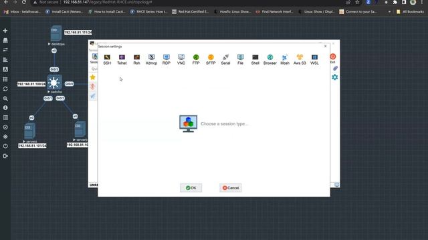
Task: Click the close lab power sidebar icon
Action: pyautogui.click(x=5, y=146)
